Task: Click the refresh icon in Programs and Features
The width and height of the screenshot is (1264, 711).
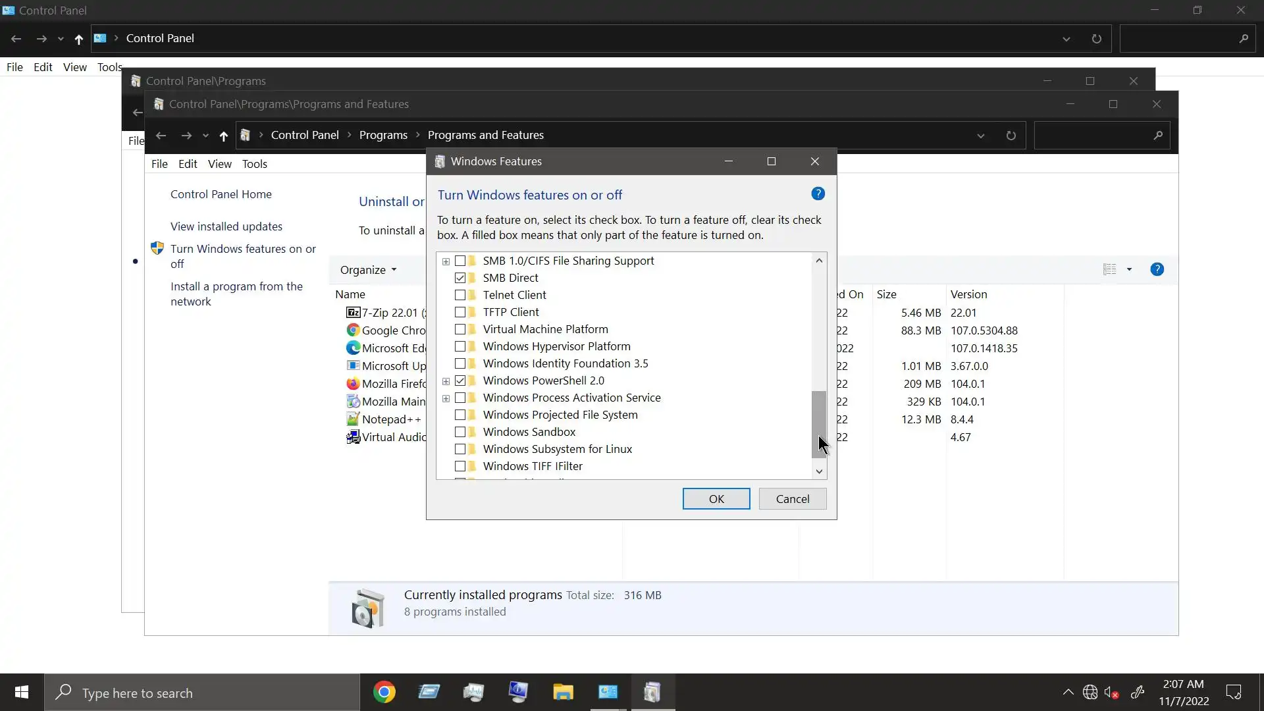Action: pos(1011,136)
